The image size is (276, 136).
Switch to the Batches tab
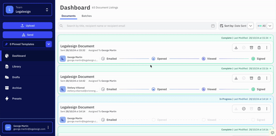87,16
